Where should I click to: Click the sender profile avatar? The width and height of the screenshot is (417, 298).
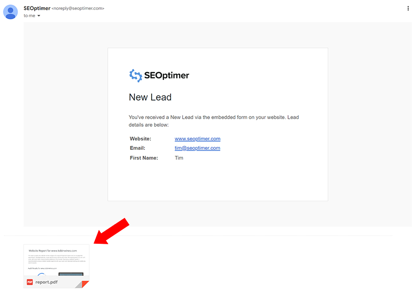(11, 12)
